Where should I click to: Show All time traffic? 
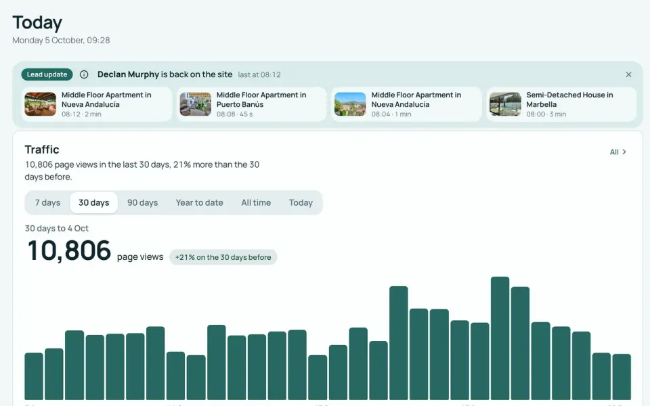(x=256, y=202)
